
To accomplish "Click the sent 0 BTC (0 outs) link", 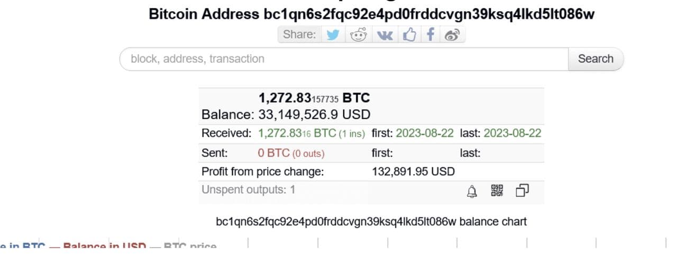I will point(291,154).
